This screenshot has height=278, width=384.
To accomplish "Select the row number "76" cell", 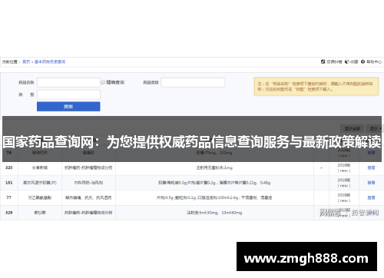I will click(x=9, y=153).
